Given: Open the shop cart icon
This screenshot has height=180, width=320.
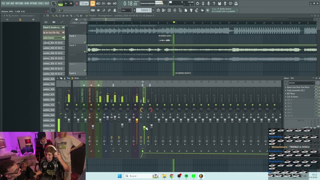Looking at the screenshot, I should pos(207,10).
